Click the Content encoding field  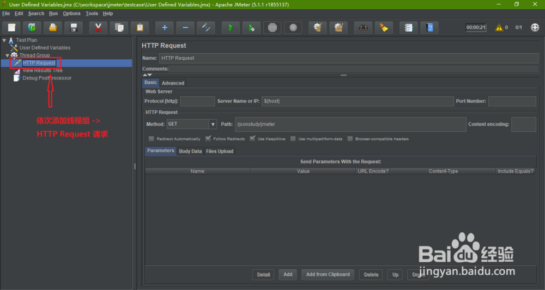tap(523, 124)
